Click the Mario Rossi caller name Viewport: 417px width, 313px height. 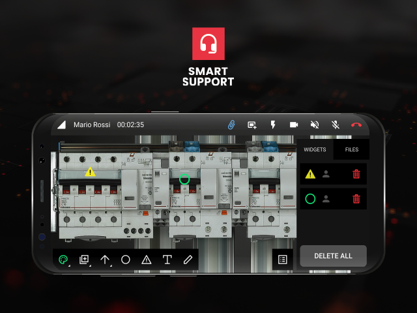click(92, 125)
